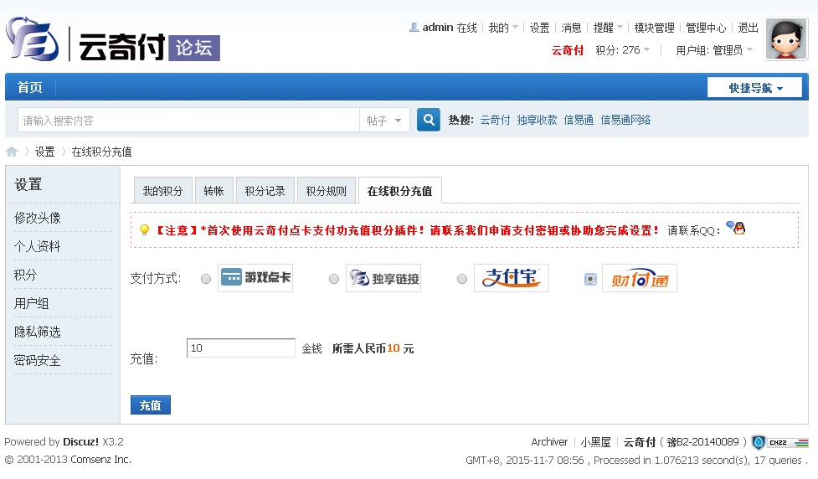The width and height of the screenshot is (818, 479).
Task: Click the Comsenz Inc. footer link
Action: click(100, 459)
